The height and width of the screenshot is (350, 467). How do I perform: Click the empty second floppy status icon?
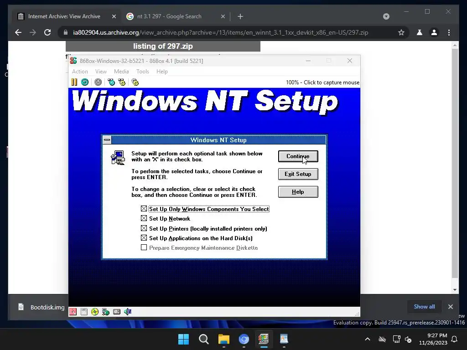click(x=84, y=312)
